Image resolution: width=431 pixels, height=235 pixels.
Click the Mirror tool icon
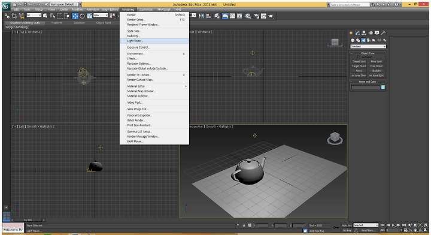click(x=201, y=16)
